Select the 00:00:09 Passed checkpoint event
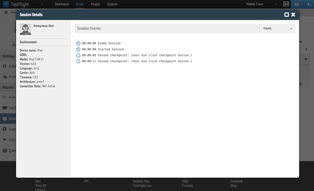314x191 pixels. (x=137, y=55)
